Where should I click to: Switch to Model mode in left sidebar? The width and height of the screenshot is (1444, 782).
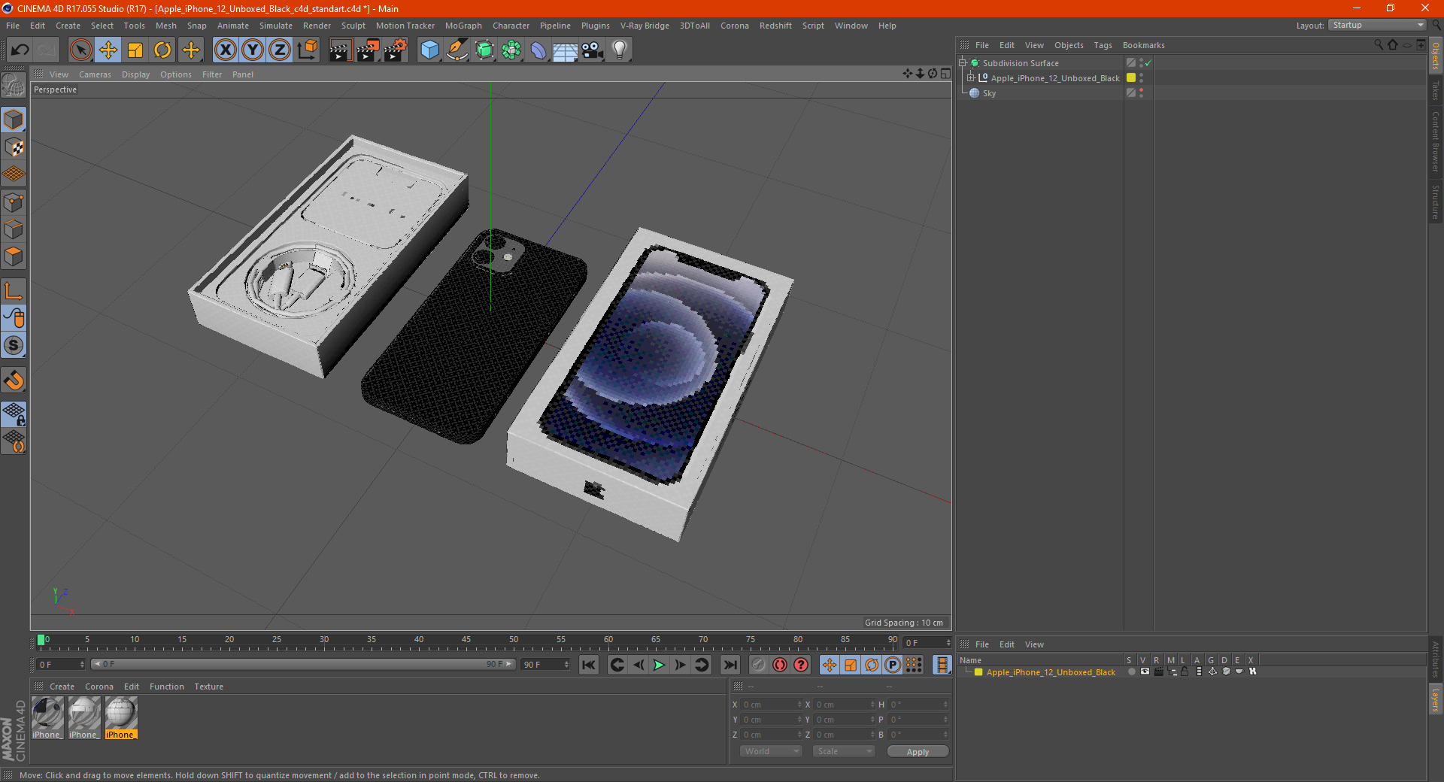pyautogui.click(x=14, y=120)
